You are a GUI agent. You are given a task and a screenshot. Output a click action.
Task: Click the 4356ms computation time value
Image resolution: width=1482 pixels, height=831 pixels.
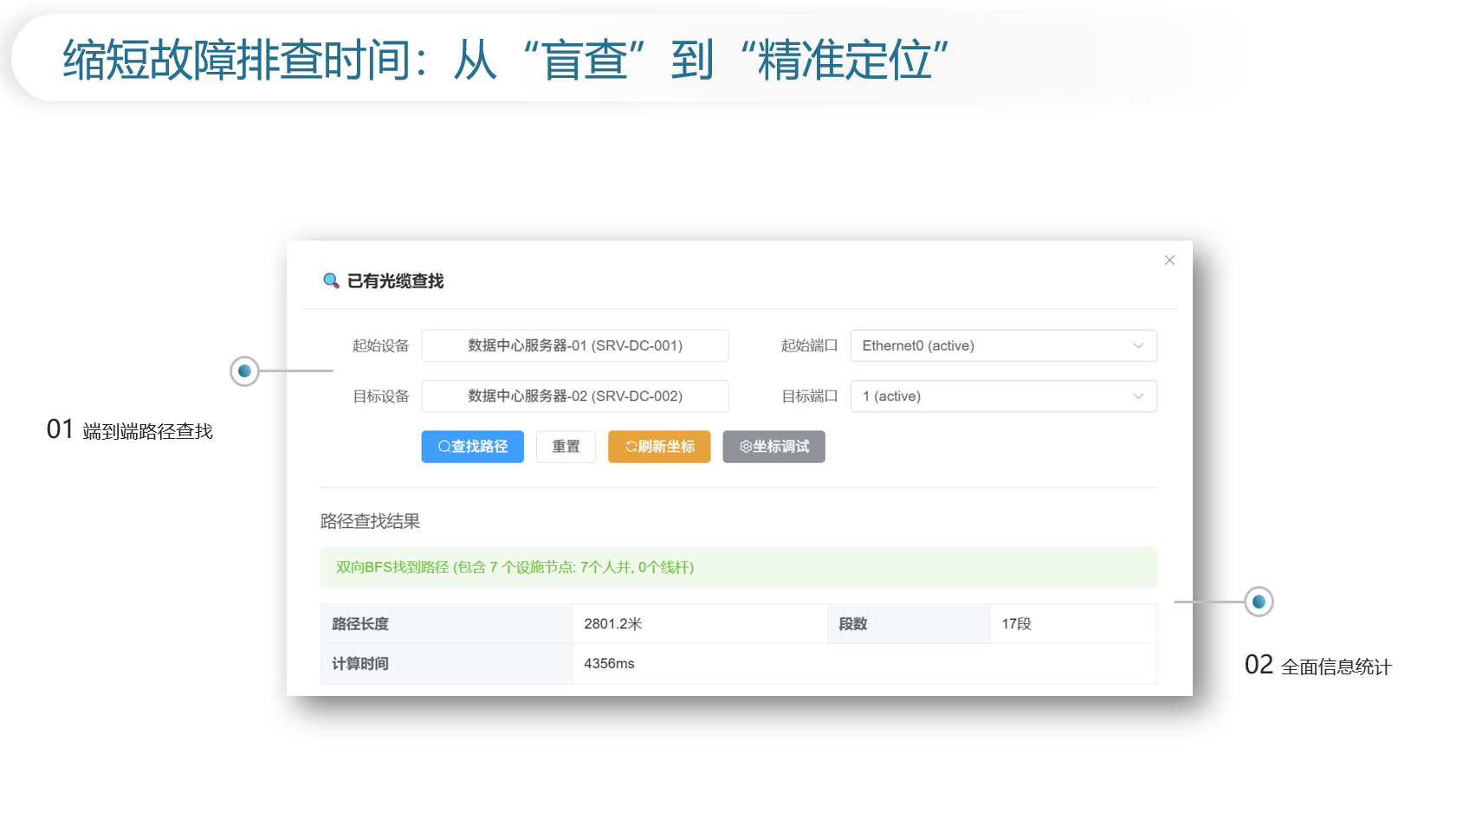(x=609, y=664)
